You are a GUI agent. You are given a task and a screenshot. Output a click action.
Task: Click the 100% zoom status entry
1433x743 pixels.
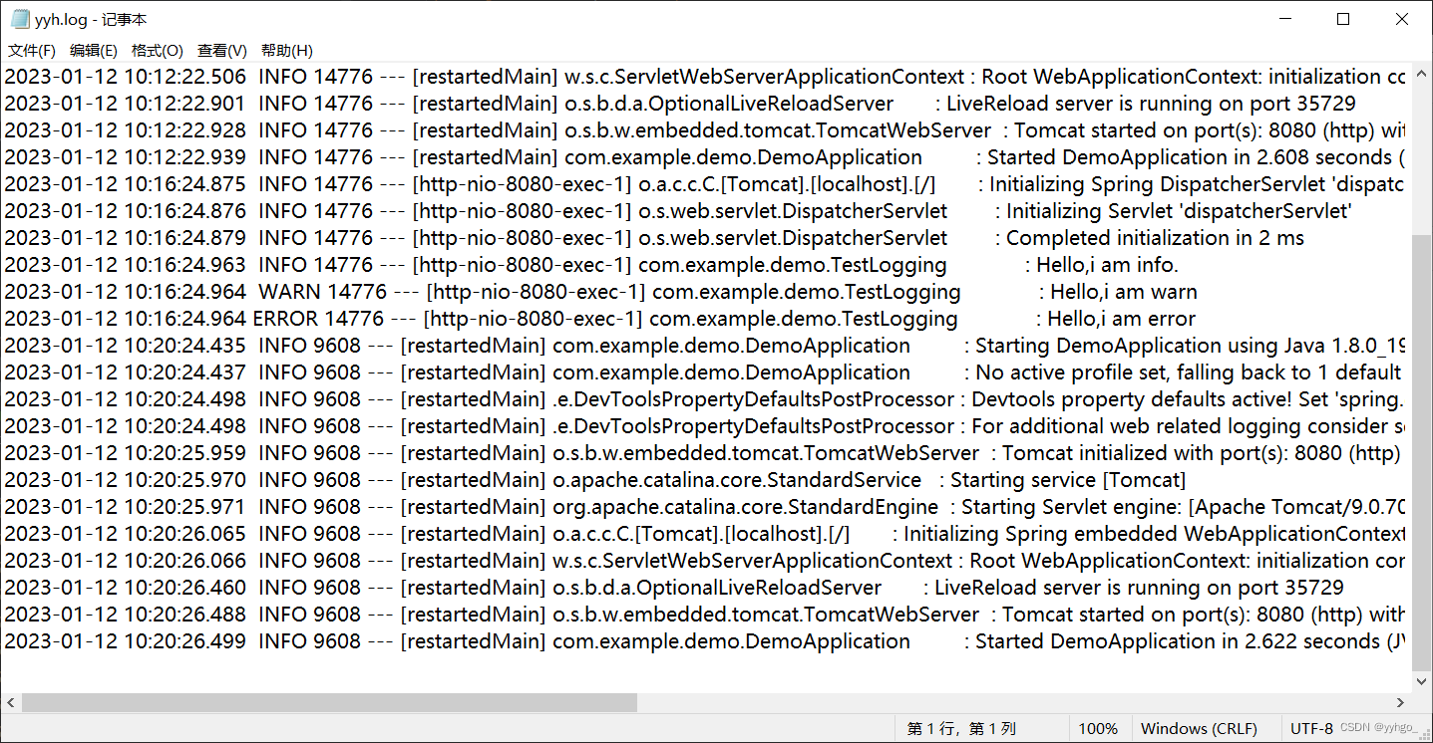coord(1098,729)
